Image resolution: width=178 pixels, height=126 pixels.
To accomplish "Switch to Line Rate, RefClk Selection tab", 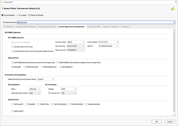I will click(x=26, y=27).
